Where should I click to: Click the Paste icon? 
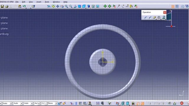pos(20,6)
